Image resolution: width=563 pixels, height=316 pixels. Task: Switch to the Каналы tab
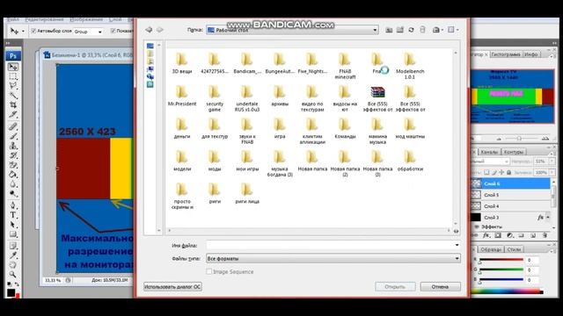(489, 152)
